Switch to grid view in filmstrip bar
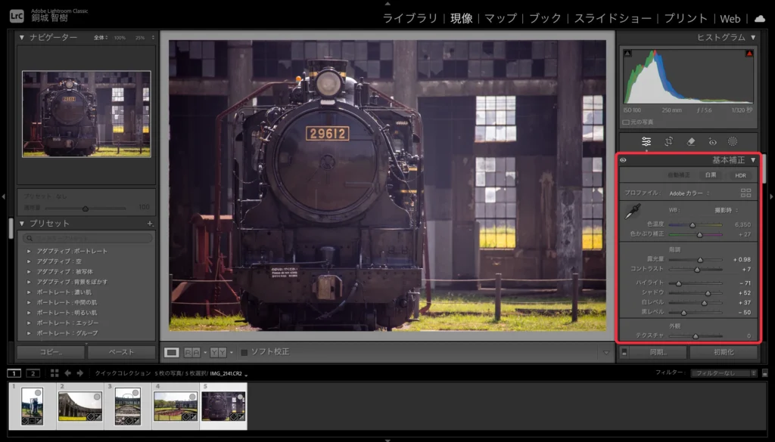The width and height of the screenshot is (775, 442). 54,372
